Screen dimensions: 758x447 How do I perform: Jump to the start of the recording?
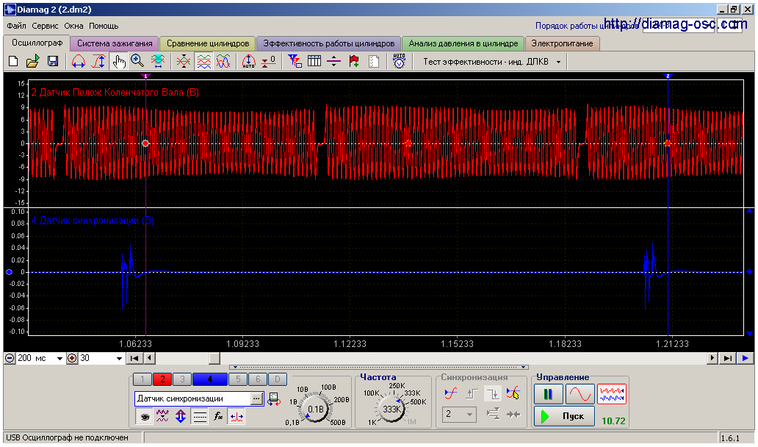[135, 359]
